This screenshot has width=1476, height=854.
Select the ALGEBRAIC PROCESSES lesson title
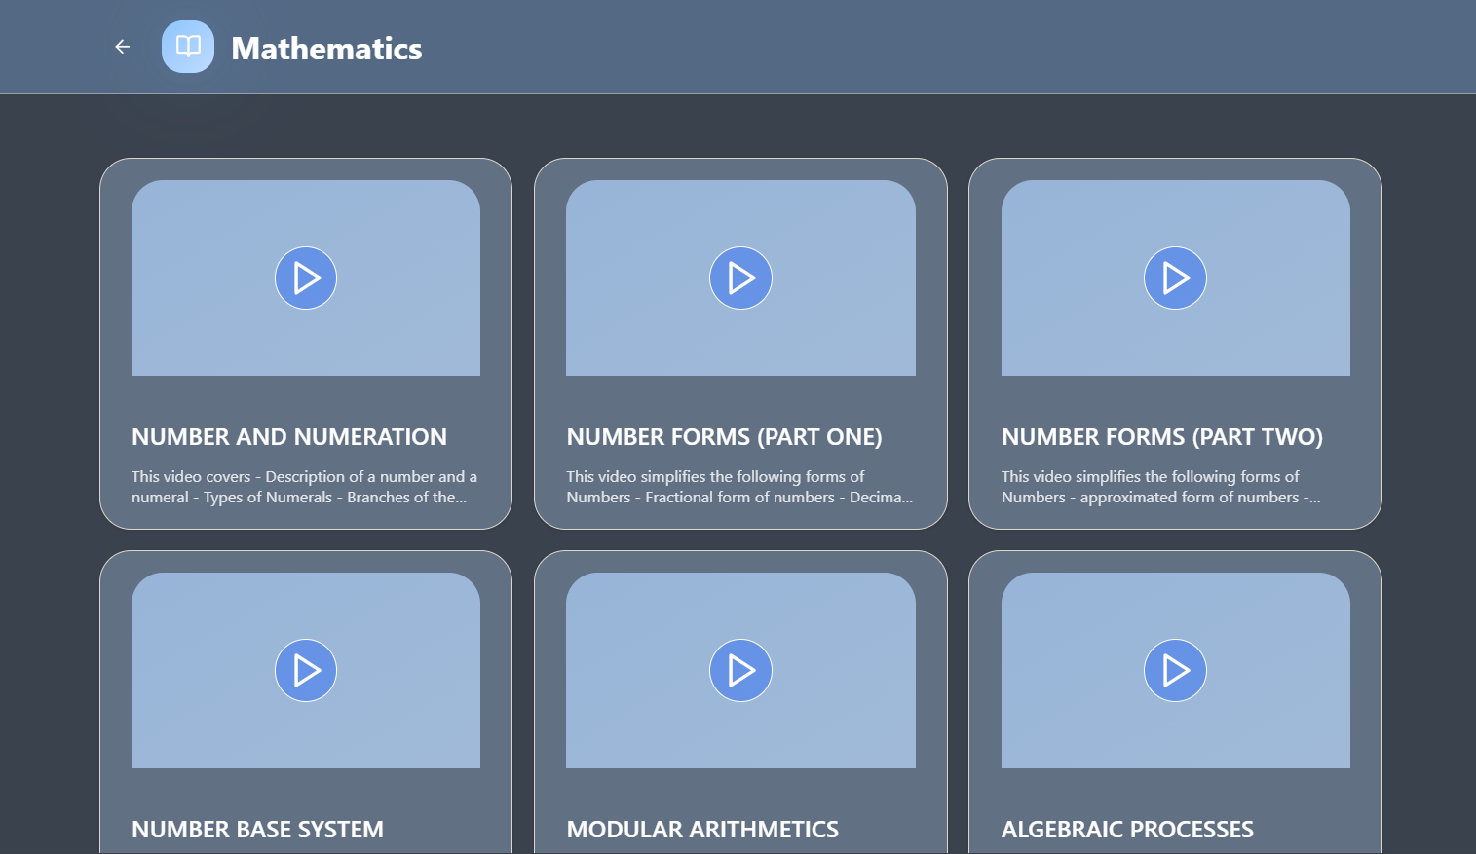click(x=1127, y=830)
